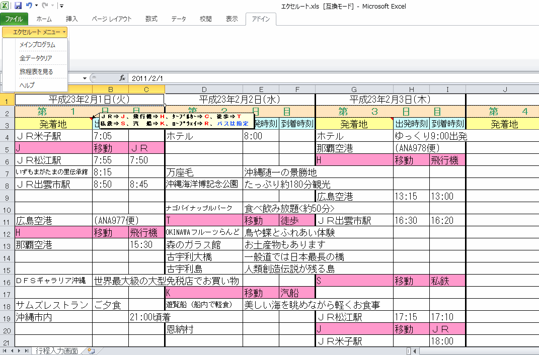The image size is (539, 355).
Task: Select cell ＤＦＳギャラリア沖縄
Action: click(x=54, y=281)
